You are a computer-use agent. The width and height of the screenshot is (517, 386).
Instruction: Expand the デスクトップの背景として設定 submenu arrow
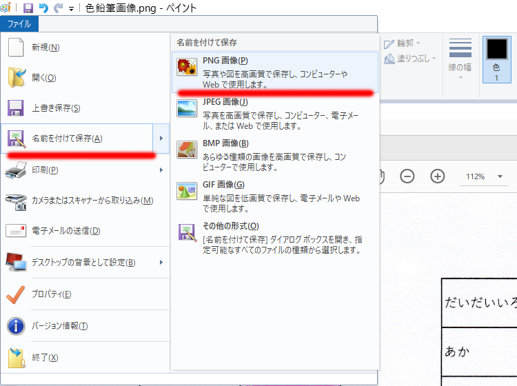pyautogui.click(x=161, y=263)
